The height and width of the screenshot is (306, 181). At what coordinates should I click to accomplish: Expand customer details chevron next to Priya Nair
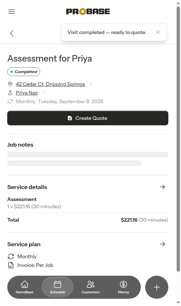click(x=44, y=93)
